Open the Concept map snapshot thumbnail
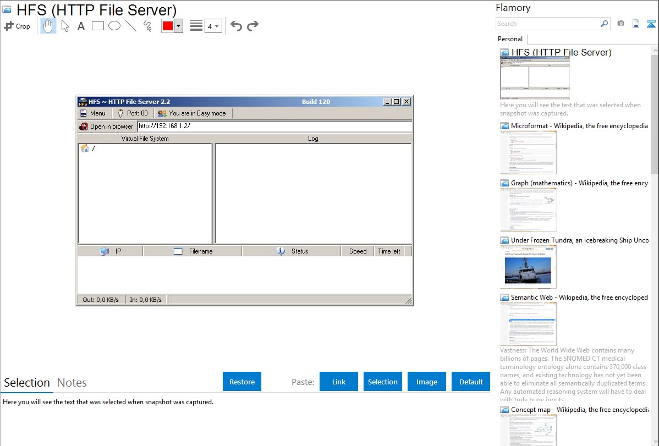The height and width of the screenshot is (446, 659). [x=528, y=431]
